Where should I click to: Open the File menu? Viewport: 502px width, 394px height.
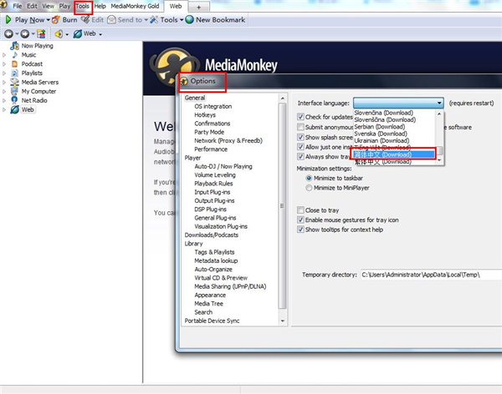coord(18,6)
